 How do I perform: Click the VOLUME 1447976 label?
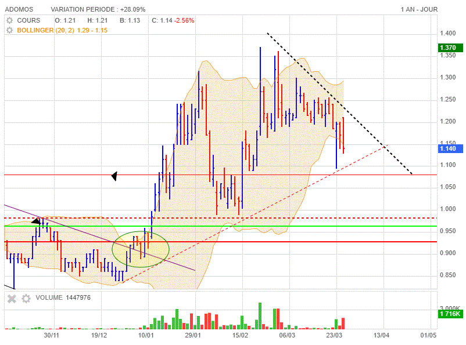(63, 297)
